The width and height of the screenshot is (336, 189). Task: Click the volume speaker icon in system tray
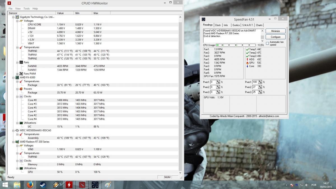click(x=307, y=185)
